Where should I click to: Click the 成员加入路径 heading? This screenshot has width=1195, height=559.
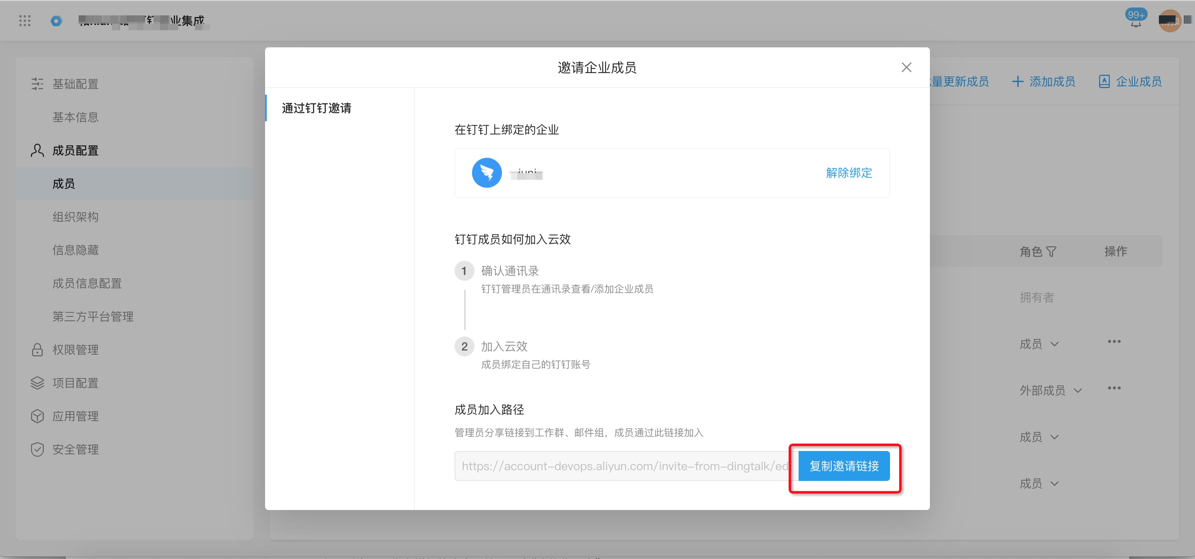pyautogui.click(x=489, y=409)
